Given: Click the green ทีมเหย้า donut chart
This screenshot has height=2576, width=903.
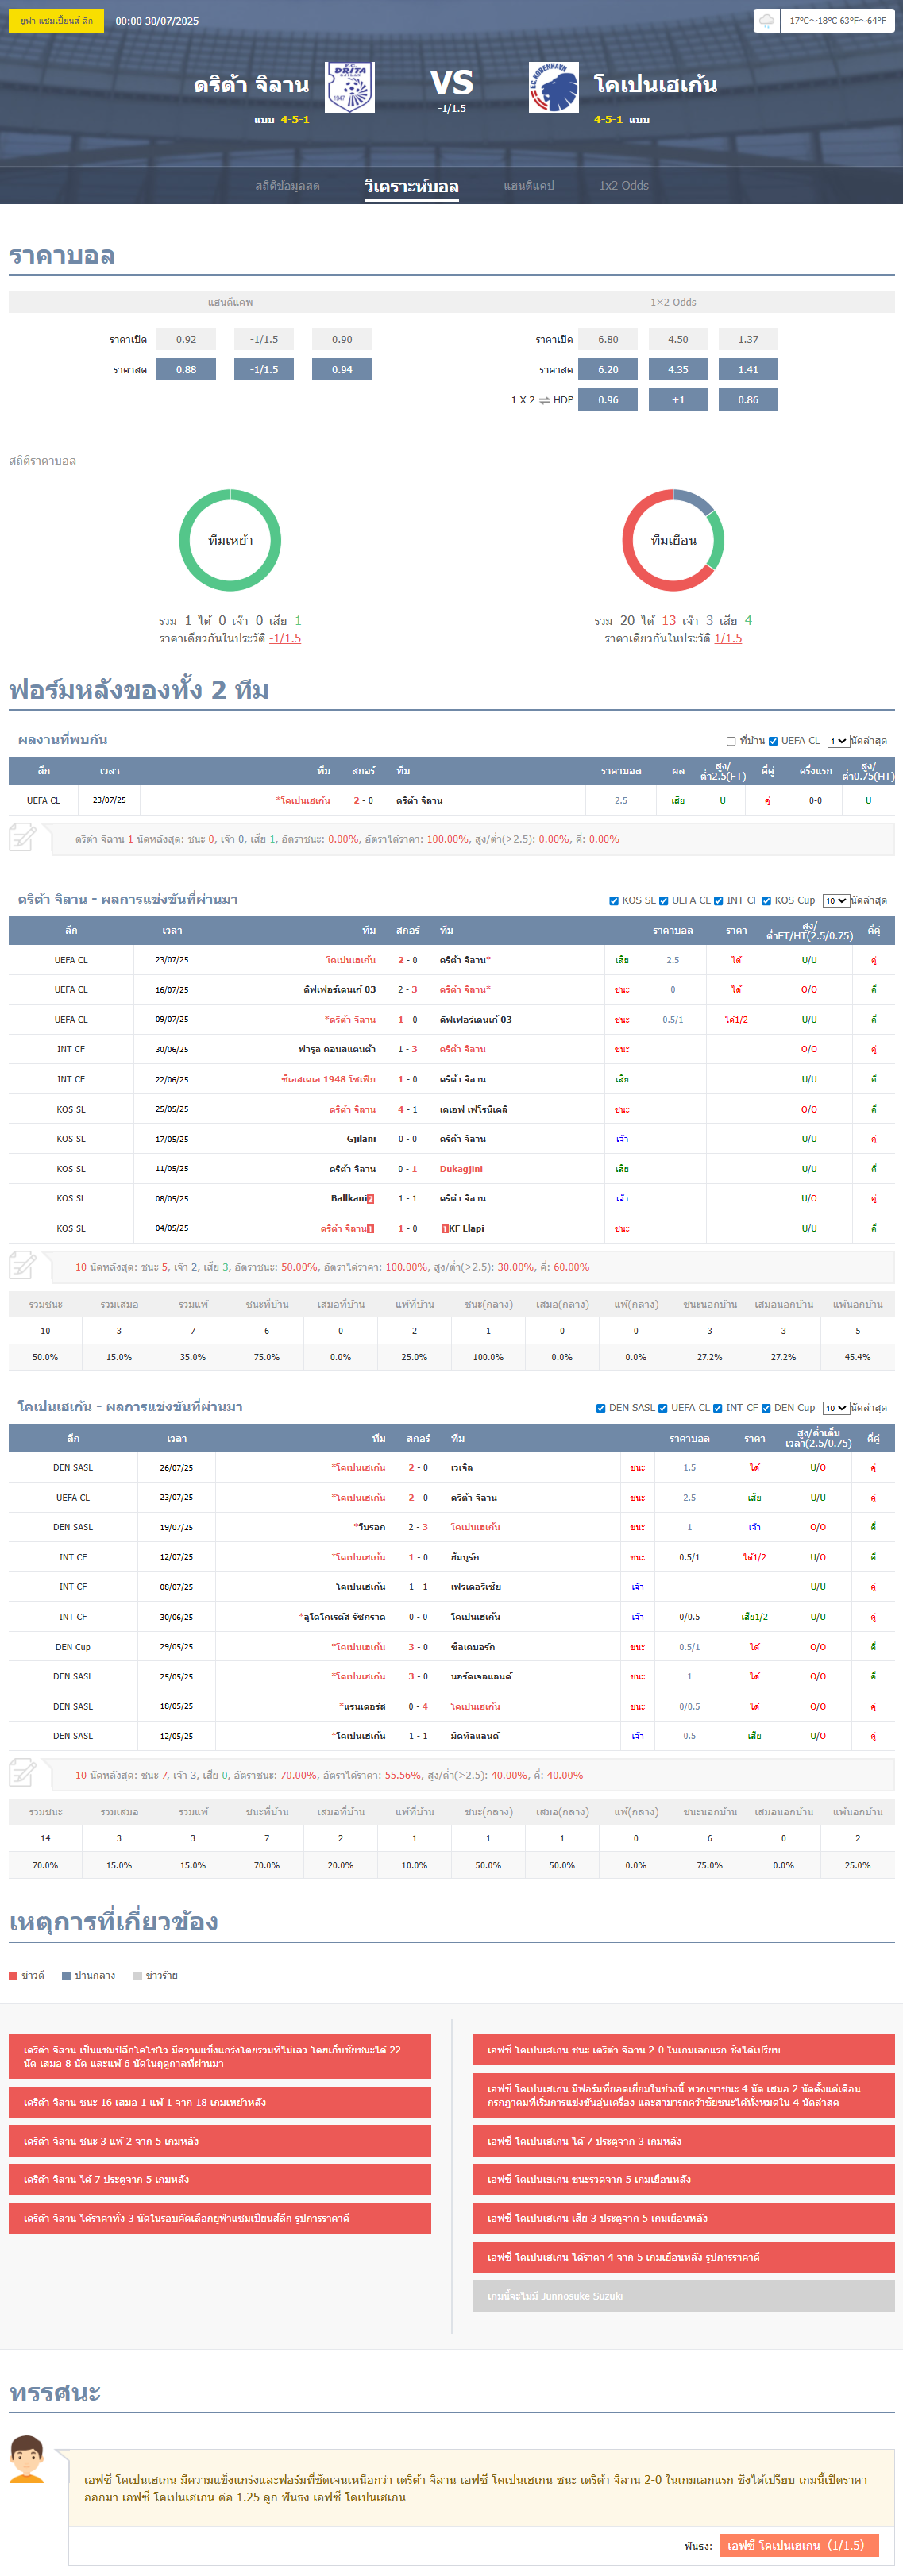Looking at the screenshot, I should click(230, 540).
